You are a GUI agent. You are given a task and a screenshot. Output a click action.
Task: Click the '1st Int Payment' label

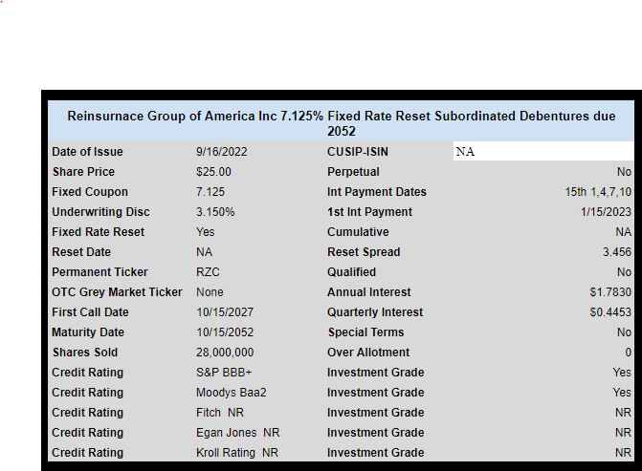369,212
